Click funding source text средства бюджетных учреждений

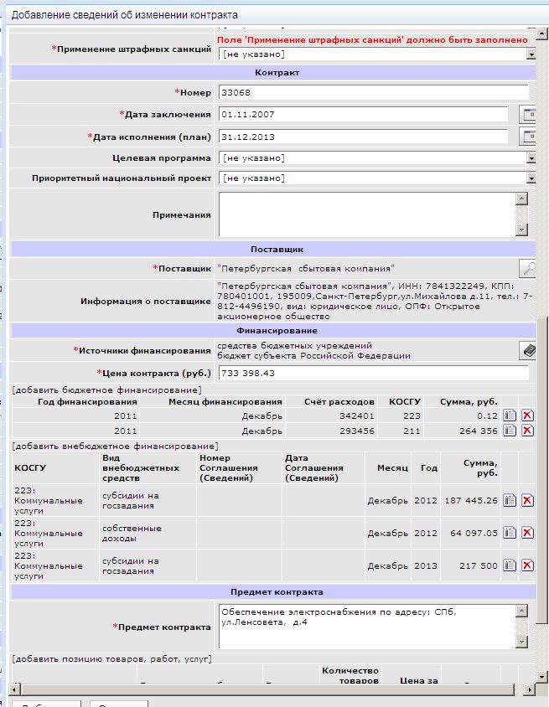(294, 345)
